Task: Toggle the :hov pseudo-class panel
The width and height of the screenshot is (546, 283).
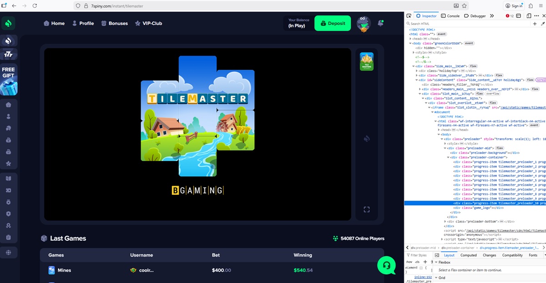Action: (409, 262)
